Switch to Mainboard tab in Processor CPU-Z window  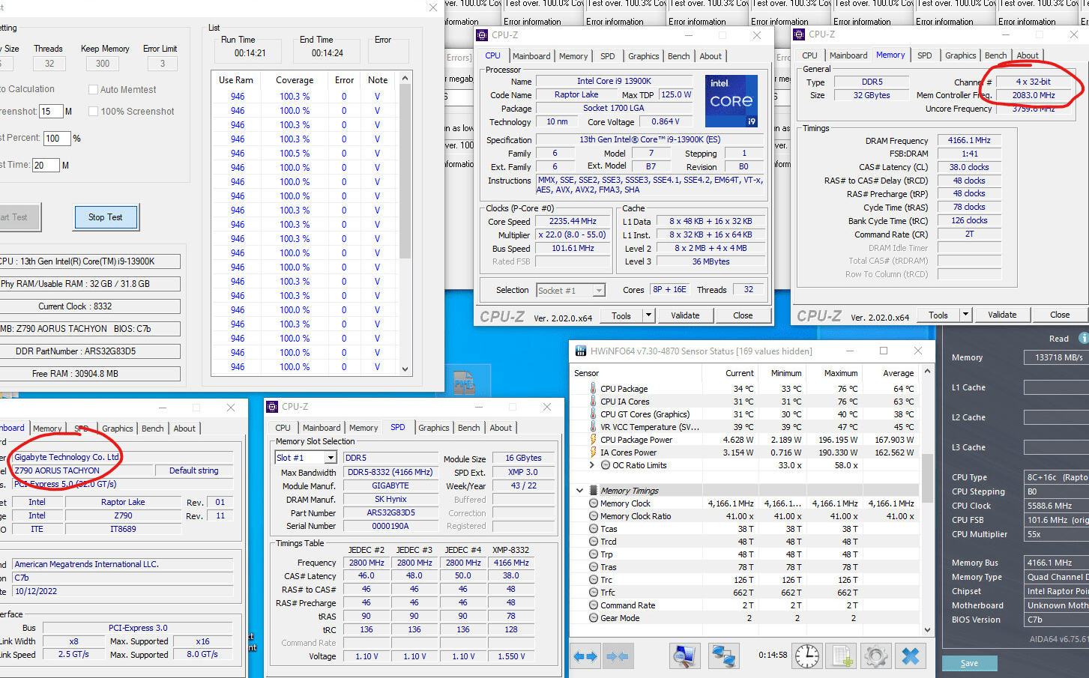tap(531, 56)
